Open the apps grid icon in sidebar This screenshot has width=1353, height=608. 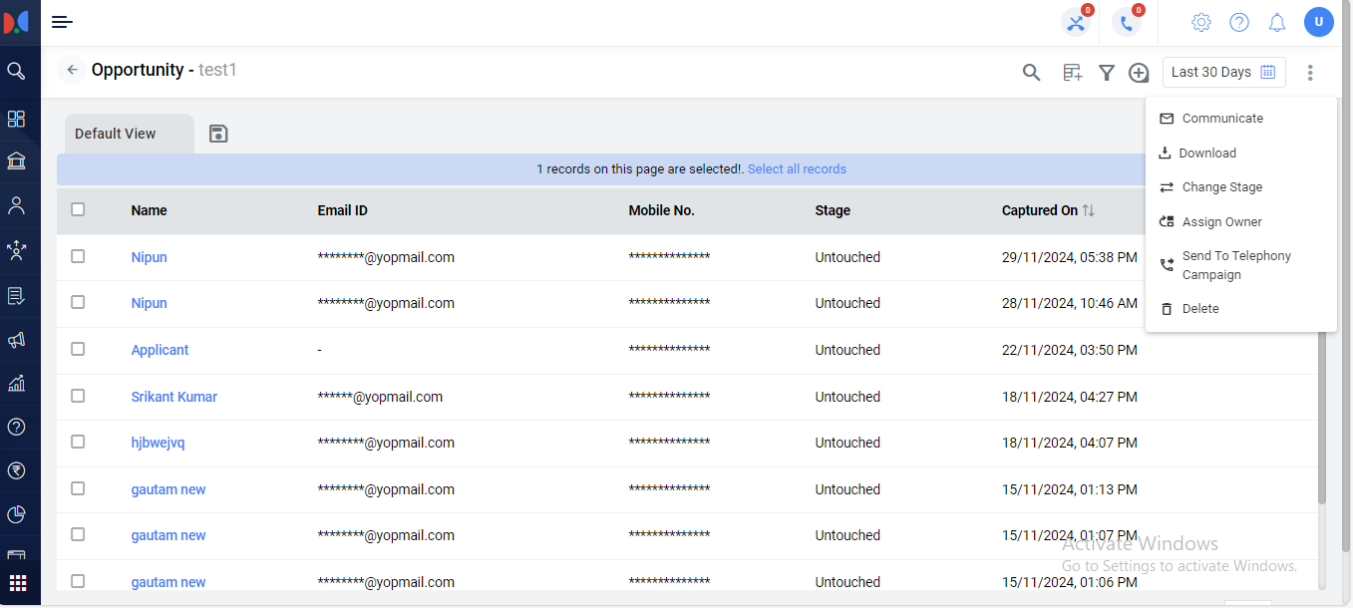point(18,583)
